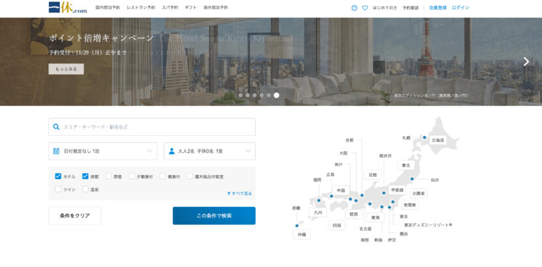Toggle the ホテル checkbox
The image size is (542, 267).
click(58, 176)
